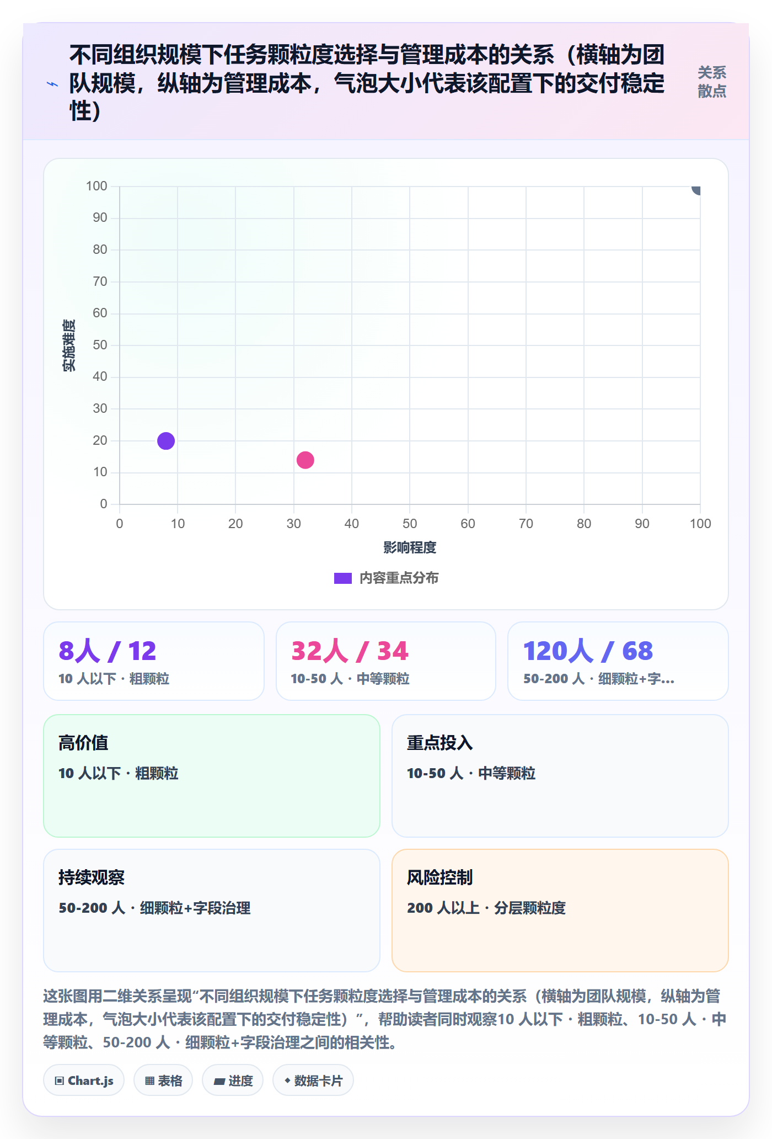Image resolution: width=772 pixels, height=1139 pixels.
Task: Click the truncated 50-200 人 · 细颗粒+字… label
Action: (599, 679)
